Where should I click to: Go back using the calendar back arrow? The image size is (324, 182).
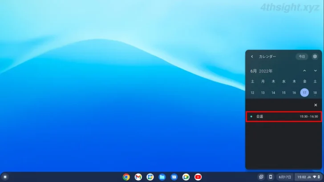point(252,57)
